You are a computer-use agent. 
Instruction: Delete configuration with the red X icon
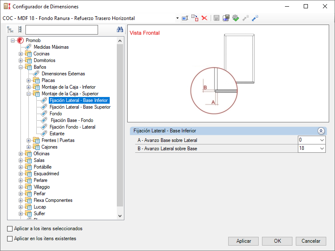pos(204,18)
